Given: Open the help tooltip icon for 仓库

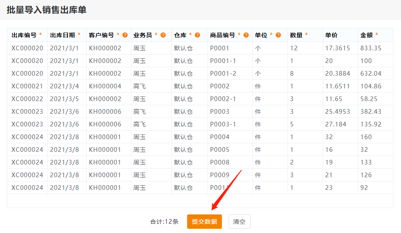Looking at the screenshot, I should click(x=197, y=35).
